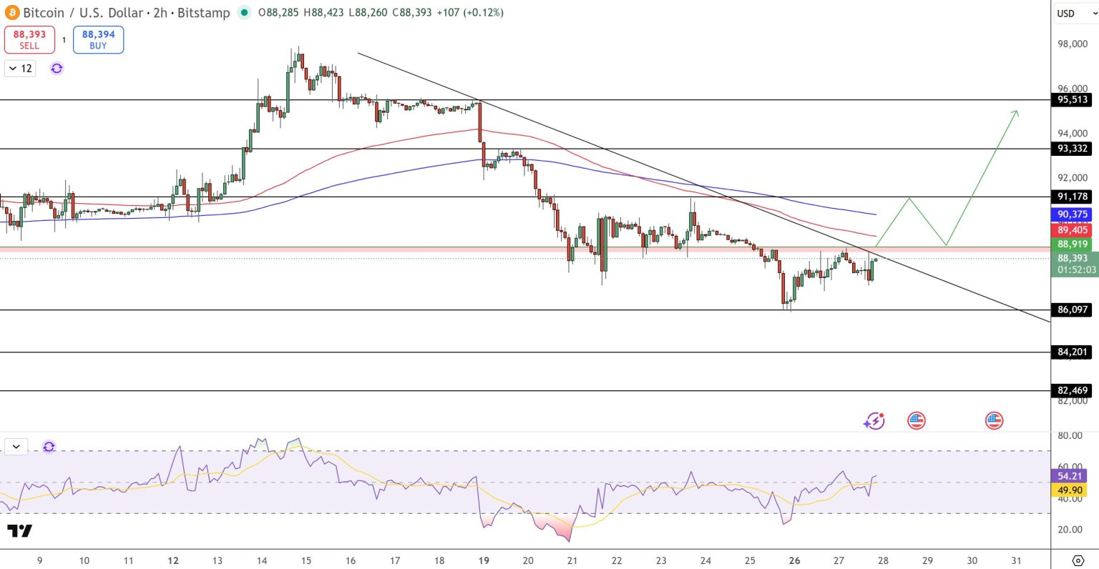
Task: Open the USD currency dropdown
Action: click(1074, 12)
